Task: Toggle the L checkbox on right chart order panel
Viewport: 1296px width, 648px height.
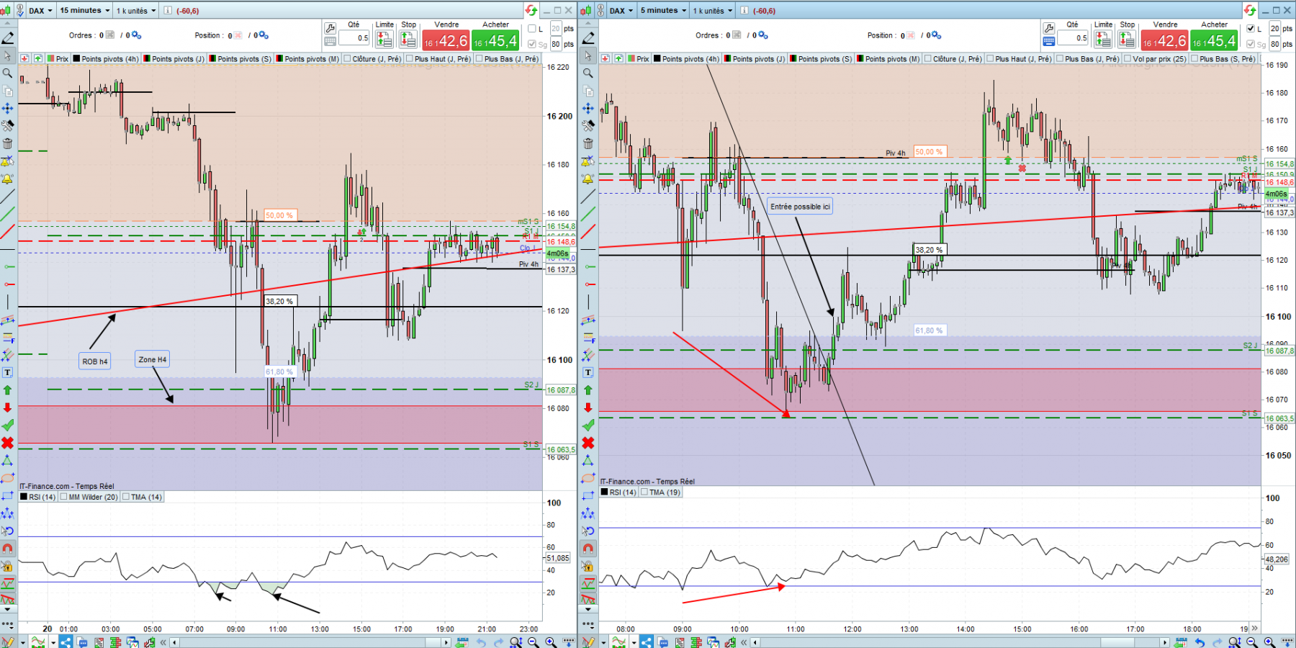Action: [1251, 29]
